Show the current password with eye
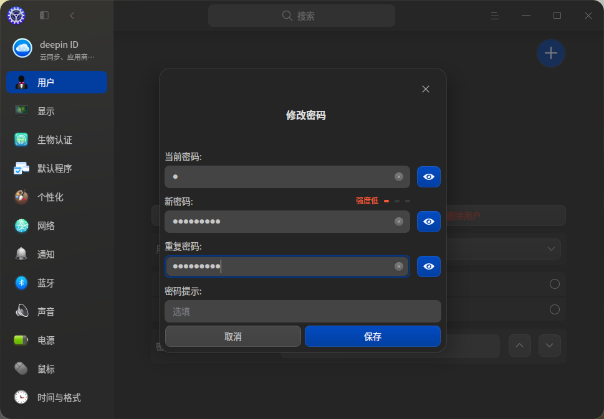604x419 pixels. point(429,177)
